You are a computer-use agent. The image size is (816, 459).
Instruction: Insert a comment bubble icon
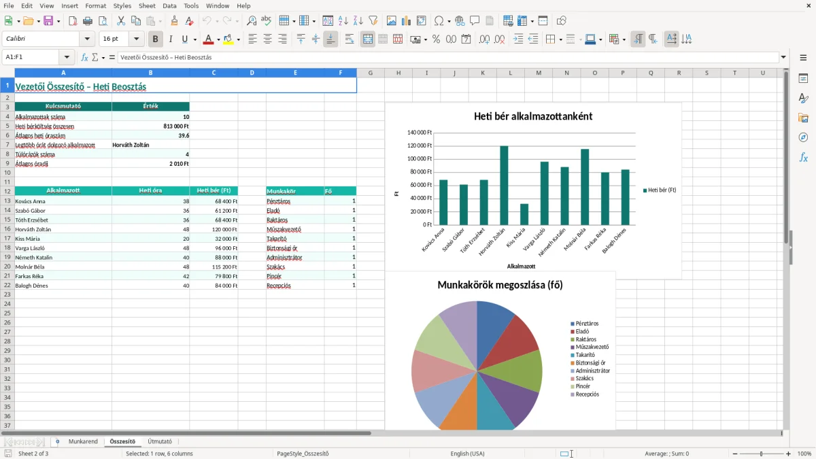(x=475, y=21)
